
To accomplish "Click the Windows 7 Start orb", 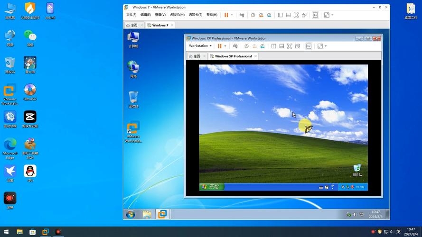I will pyautogui.click(x=130, y=214).
